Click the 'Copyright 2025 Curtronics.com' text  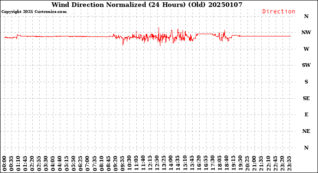coord(34,12)
